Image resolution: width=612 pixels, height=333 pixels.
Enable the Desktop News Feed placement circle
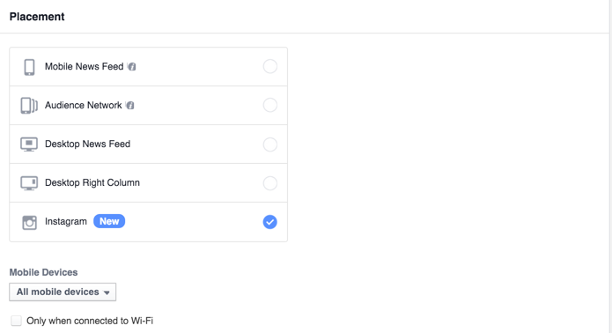[x=270, y=144]
